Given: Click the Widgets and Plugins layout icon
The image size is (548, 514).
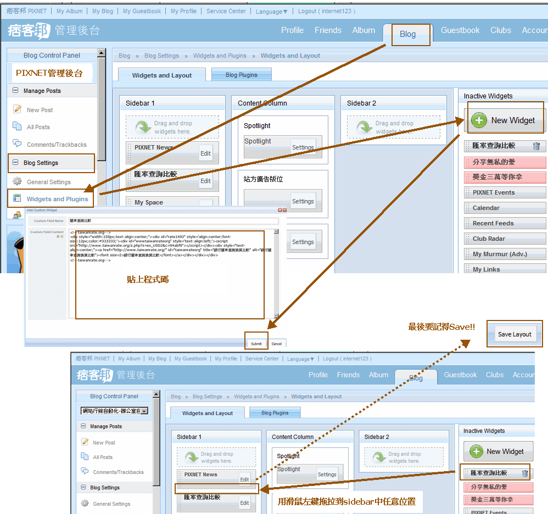Looking at the screenshot, I should tap(17, 198).
